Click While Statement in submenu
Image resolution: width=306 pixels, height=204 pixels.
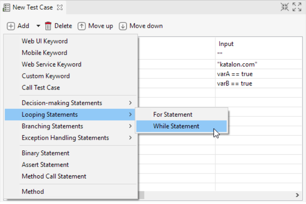pos(176,126)
